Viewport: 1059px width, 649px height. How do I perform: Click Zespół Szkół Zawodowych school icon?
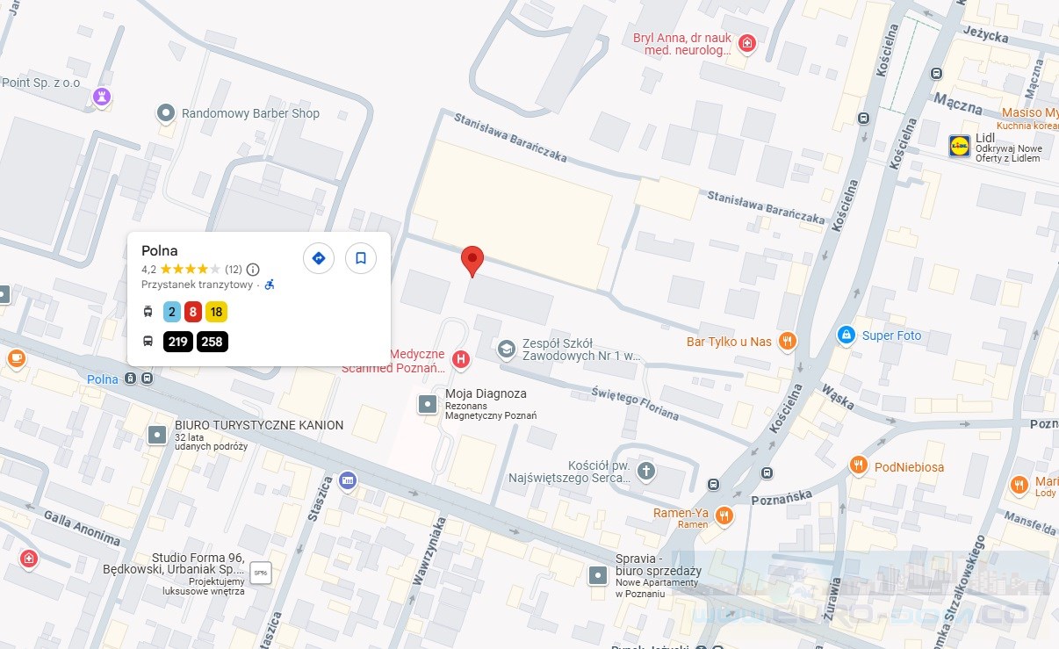(x=507, y=350)
